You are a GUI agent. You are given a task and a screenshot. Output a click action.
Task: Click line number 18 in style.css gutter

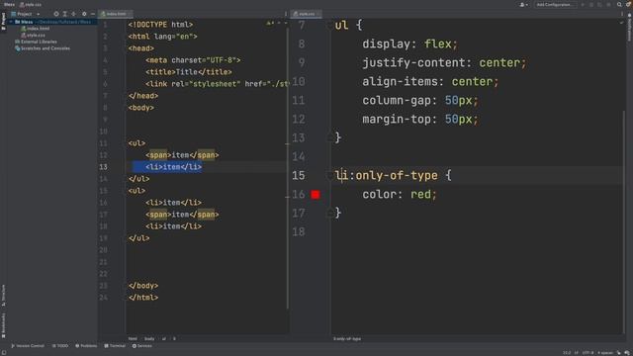click(x=299, y=232)
